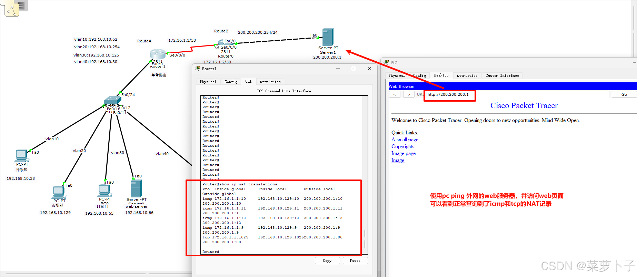637x277 pixels.
Task: Select the IT PC icon at 192.168.10.65
Action: click(x=104, y=191)
